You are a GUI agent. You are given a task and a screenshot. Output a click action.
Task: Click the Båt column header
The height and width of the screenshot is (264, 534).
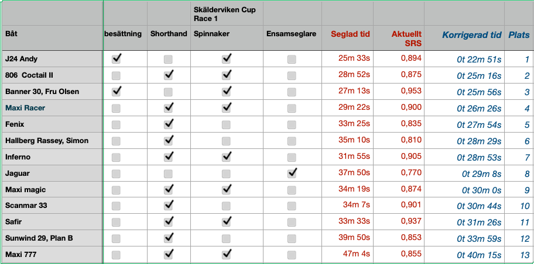(12, 34)
